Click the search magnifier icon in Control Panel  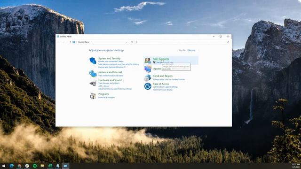click(228, 42)
